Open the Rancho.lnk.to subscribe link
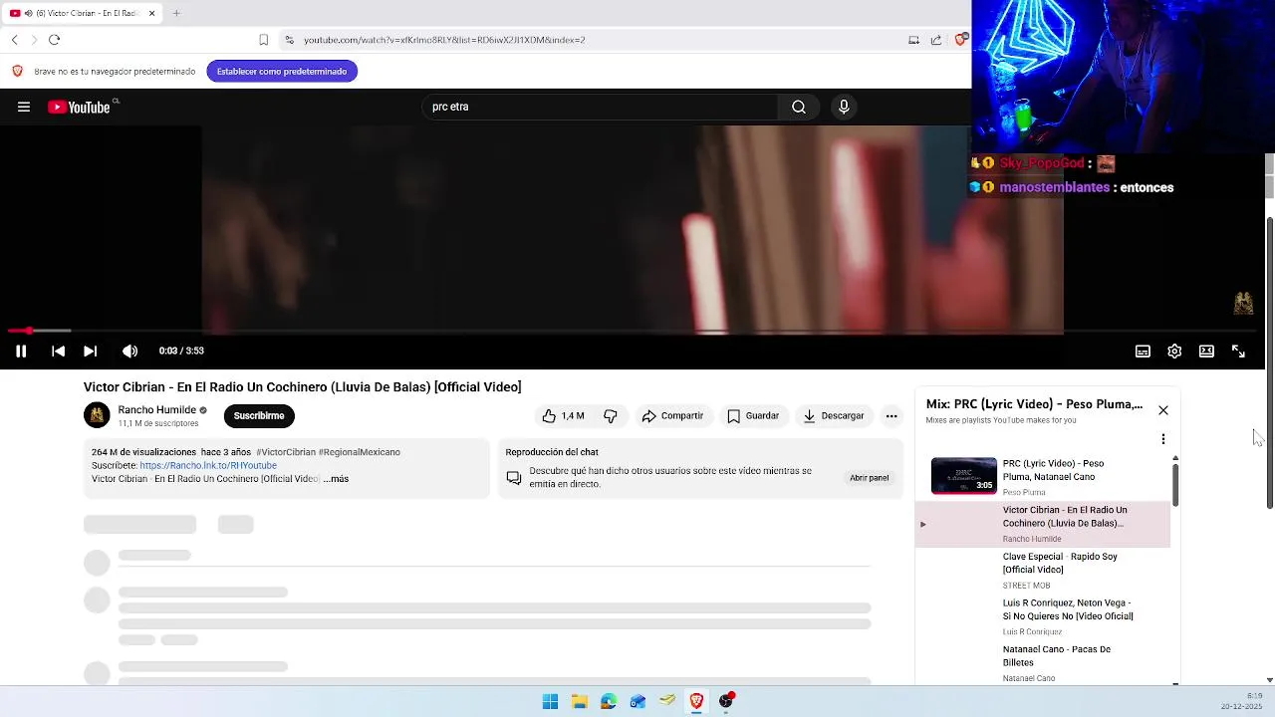Image resolution: width=1275 pixels, height=717 pixels. [x=208, y=465]
